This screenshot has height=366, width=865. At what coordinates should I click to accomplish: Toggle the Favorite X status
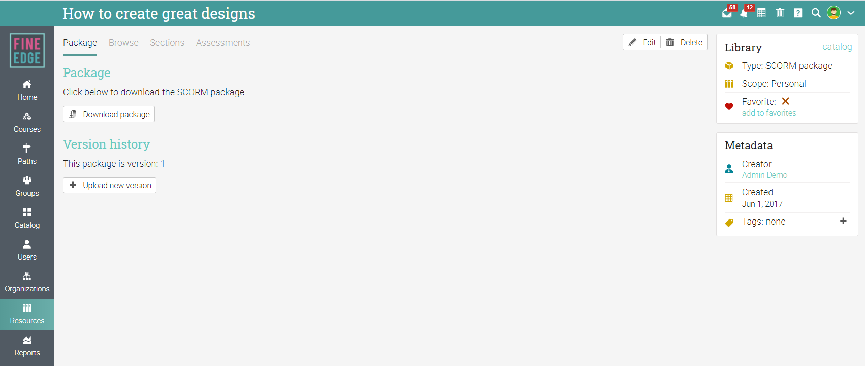click(x=785, y=101)
